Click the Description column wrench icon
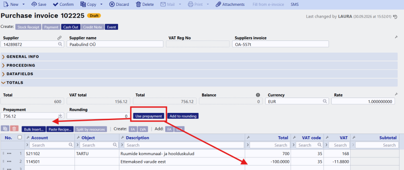 coord(123,138)
